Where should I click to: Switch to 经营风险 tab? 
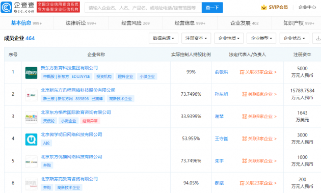tap(136, 23)
